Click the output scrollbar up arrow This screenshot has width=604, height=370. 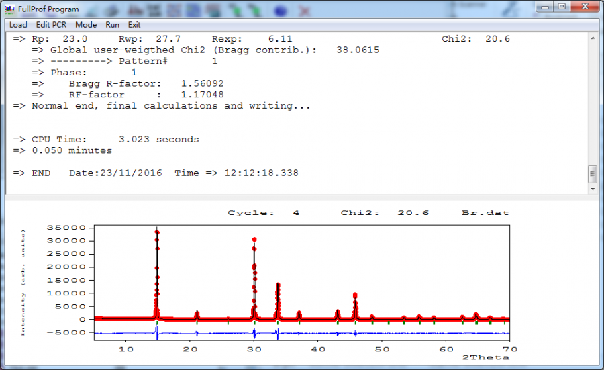coord(593,38)
